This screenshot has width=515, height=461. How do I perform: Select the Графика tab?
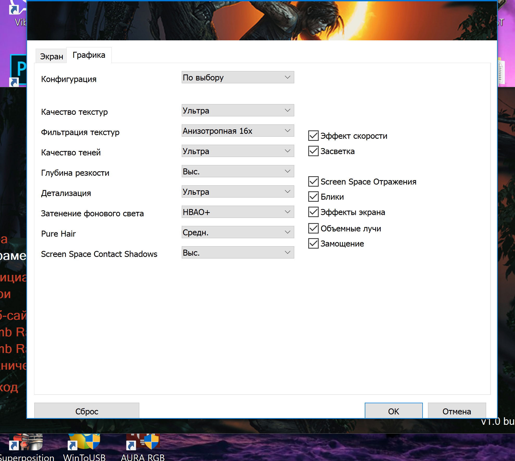[89, 55]
